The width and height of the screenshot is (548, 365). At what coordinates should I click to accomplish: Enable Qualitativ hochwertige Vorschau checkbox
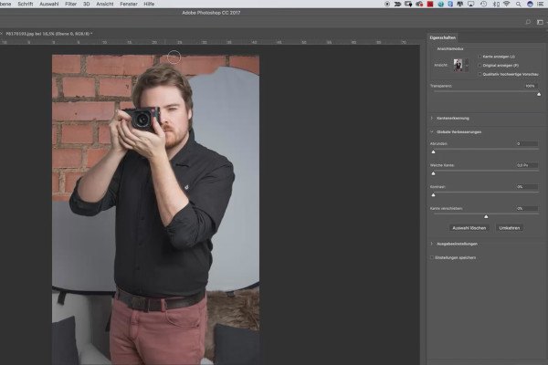pyautogui.click(x=479, y=74)
